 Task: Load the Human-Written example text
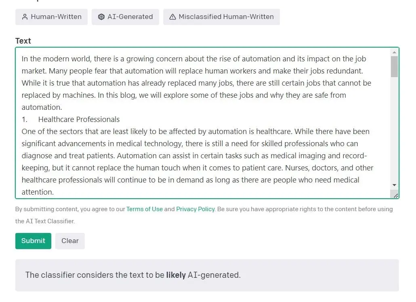point(51,17)
